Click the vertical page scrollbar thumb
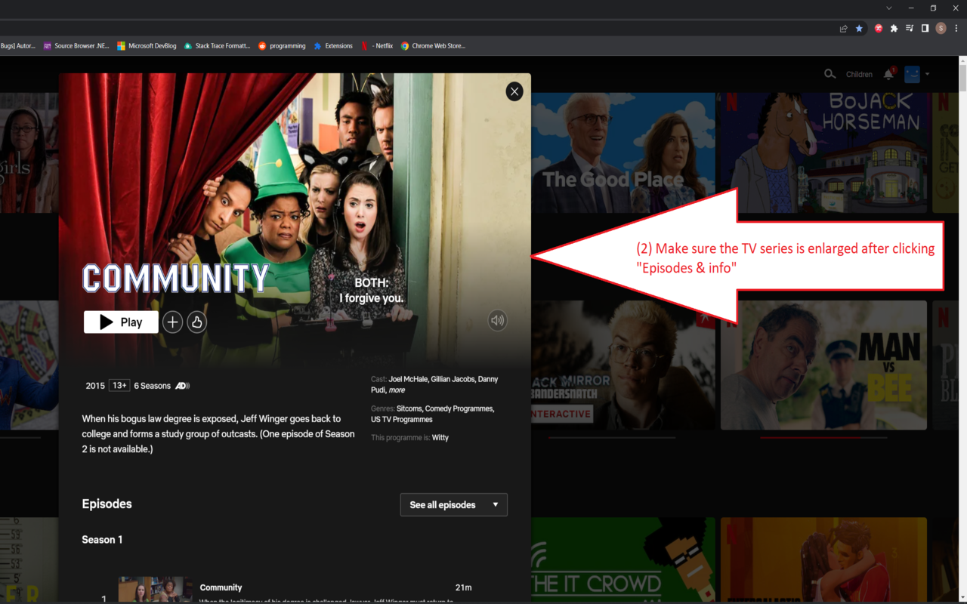 click(x=962, y=79)
